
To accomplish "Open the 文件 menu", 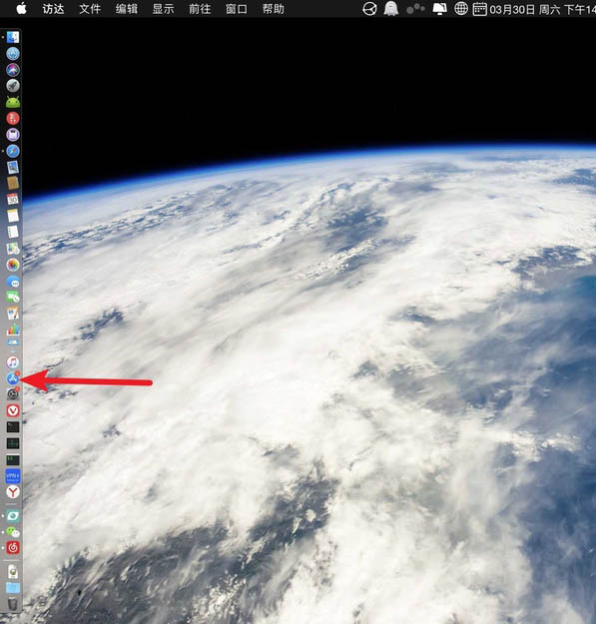I will tap(90, 9).
